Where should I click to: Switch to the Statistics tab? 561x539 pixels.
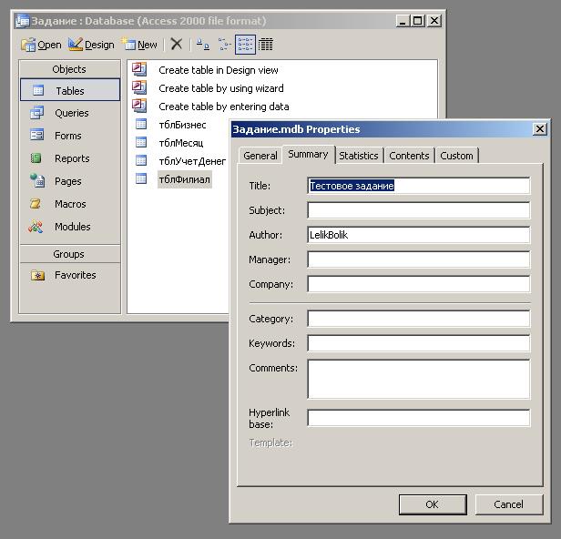(359, 156)
